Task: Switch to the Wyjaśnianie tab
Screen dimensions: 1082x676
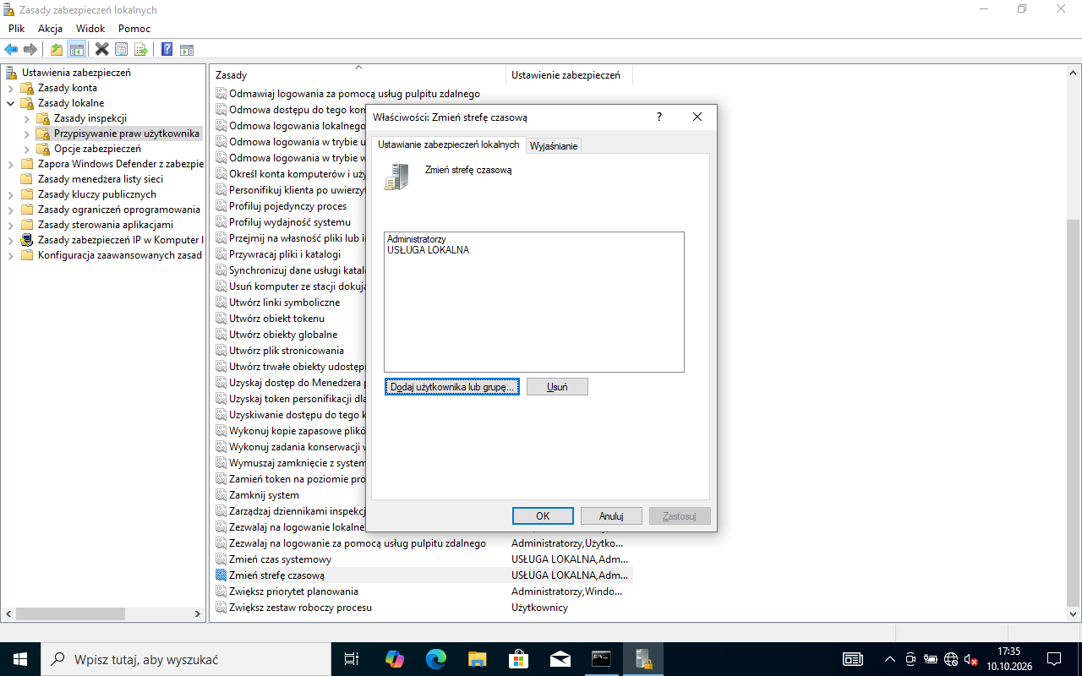Action: point(554,146)
